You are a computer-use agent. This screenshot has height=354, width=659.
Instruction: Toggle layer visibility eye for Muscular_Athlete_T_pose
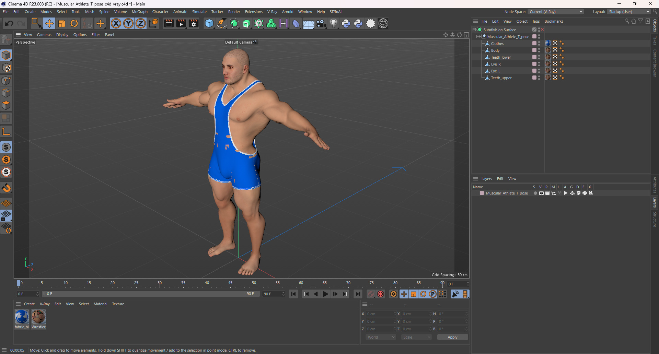(x=541, y=193)
